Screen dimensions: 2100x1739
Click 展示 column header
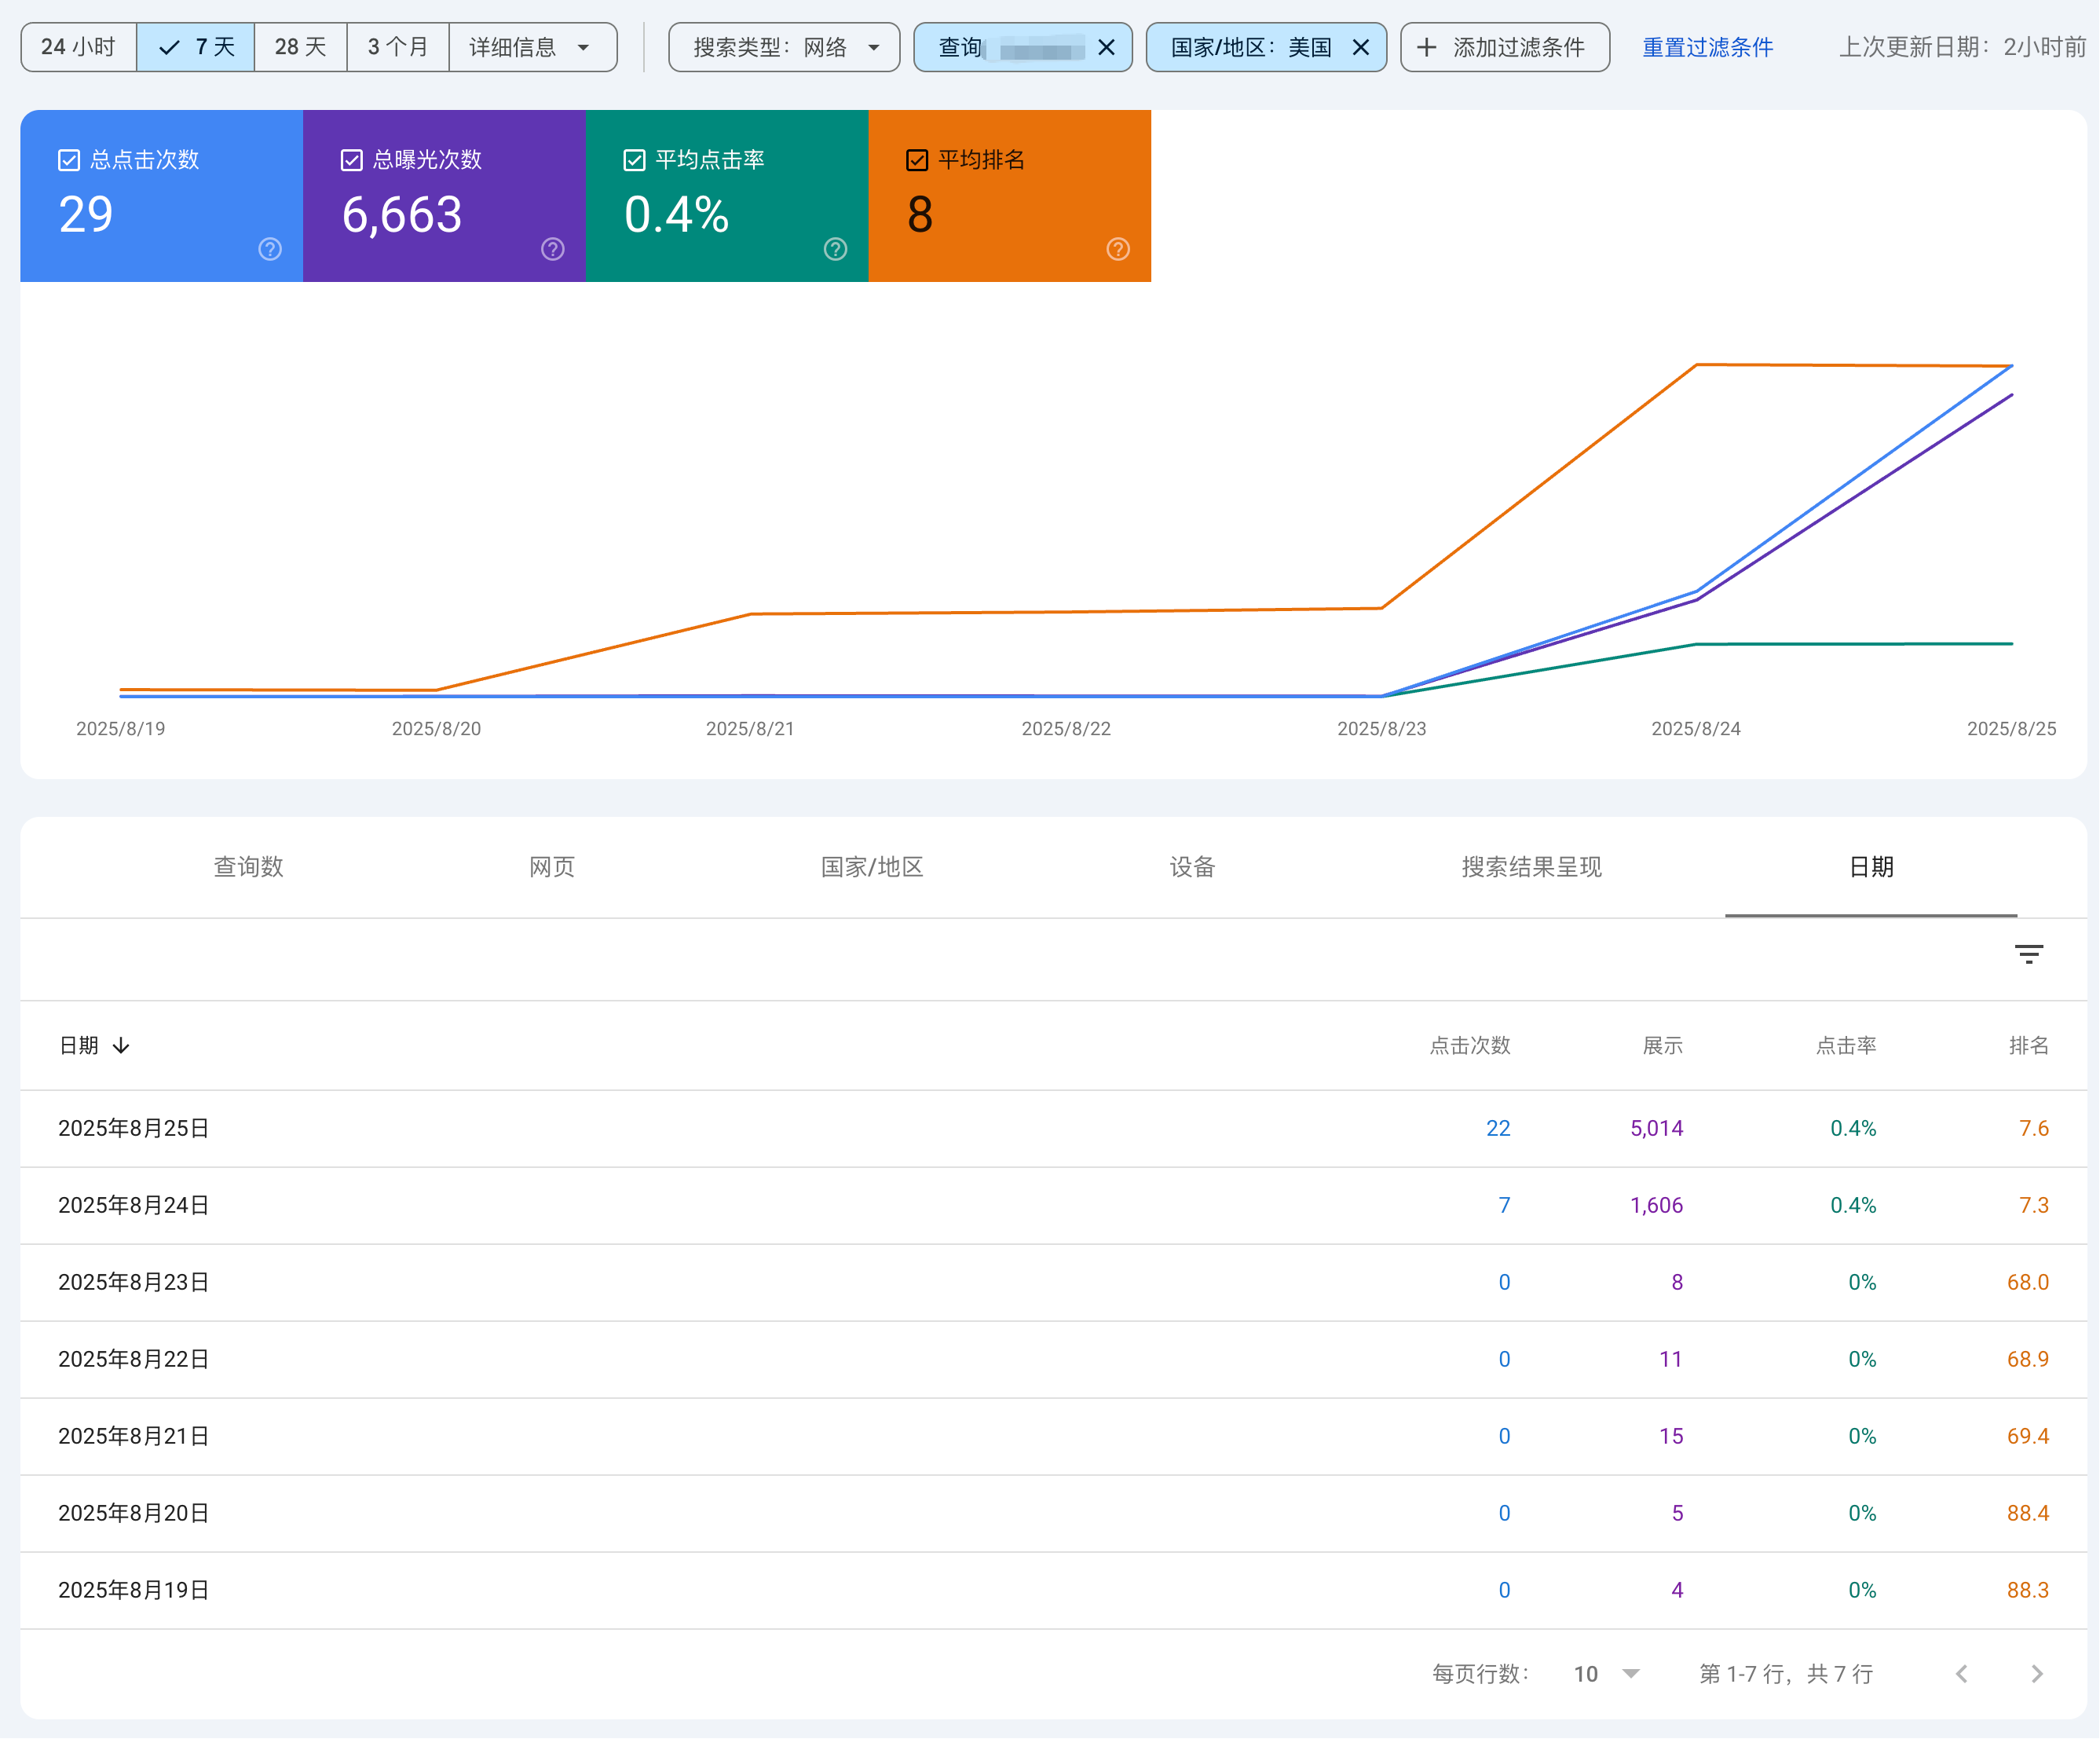tap(1663, 1046)
